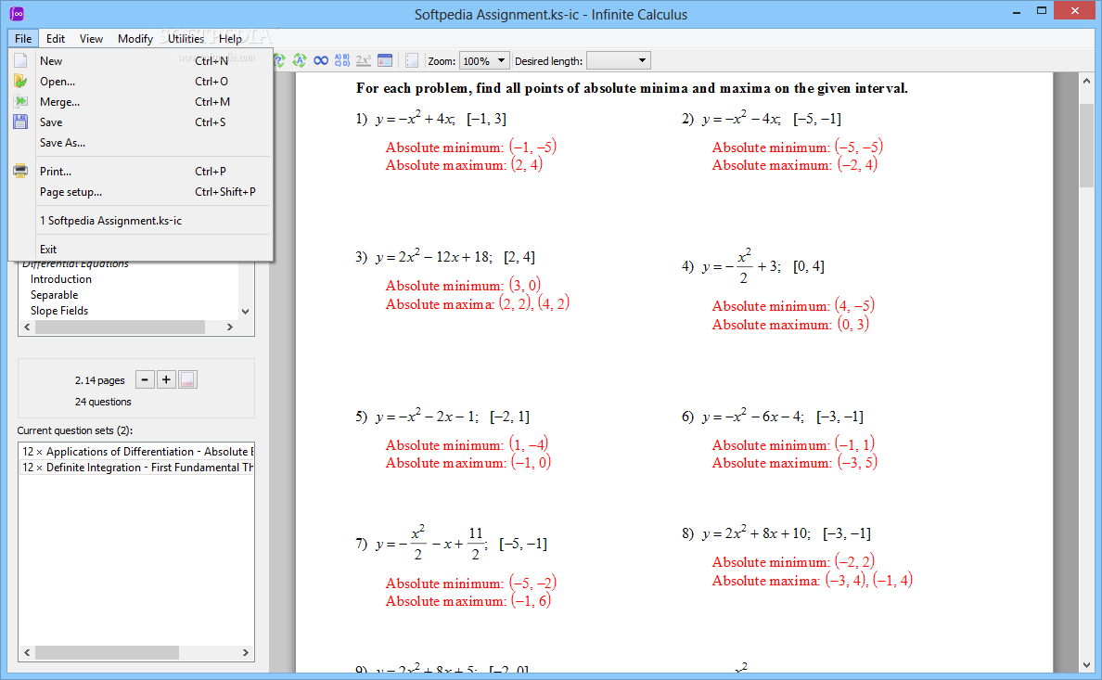The image size is (1102, 680).
Task: Click the question sets horizontal scrollbar thumb
Action: (x=107, y=652)
